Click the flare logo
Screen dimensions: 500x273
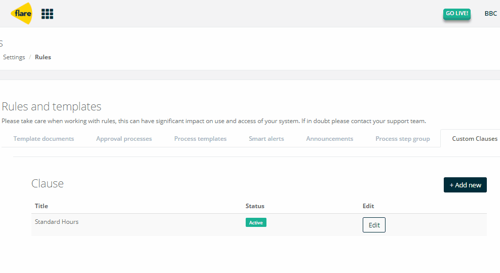point(21,13)
